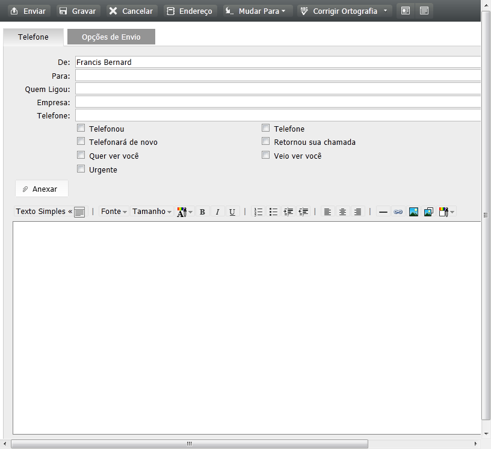Align text left
Viewport: 491px width, 449px height.
(x=327, y=212)
